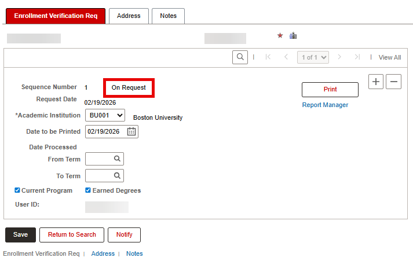Click the Save button
This screenshot has height=261, width=413.
click(x=20, y=235)
